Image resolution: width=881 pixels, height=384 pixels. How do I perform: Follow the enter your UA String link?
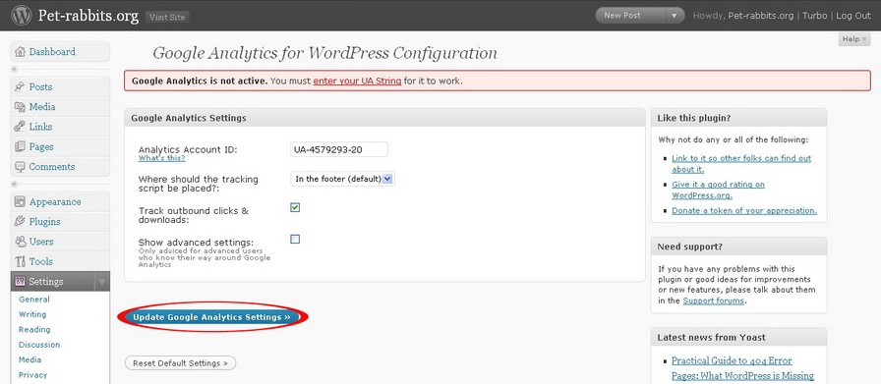pos(357,81)
